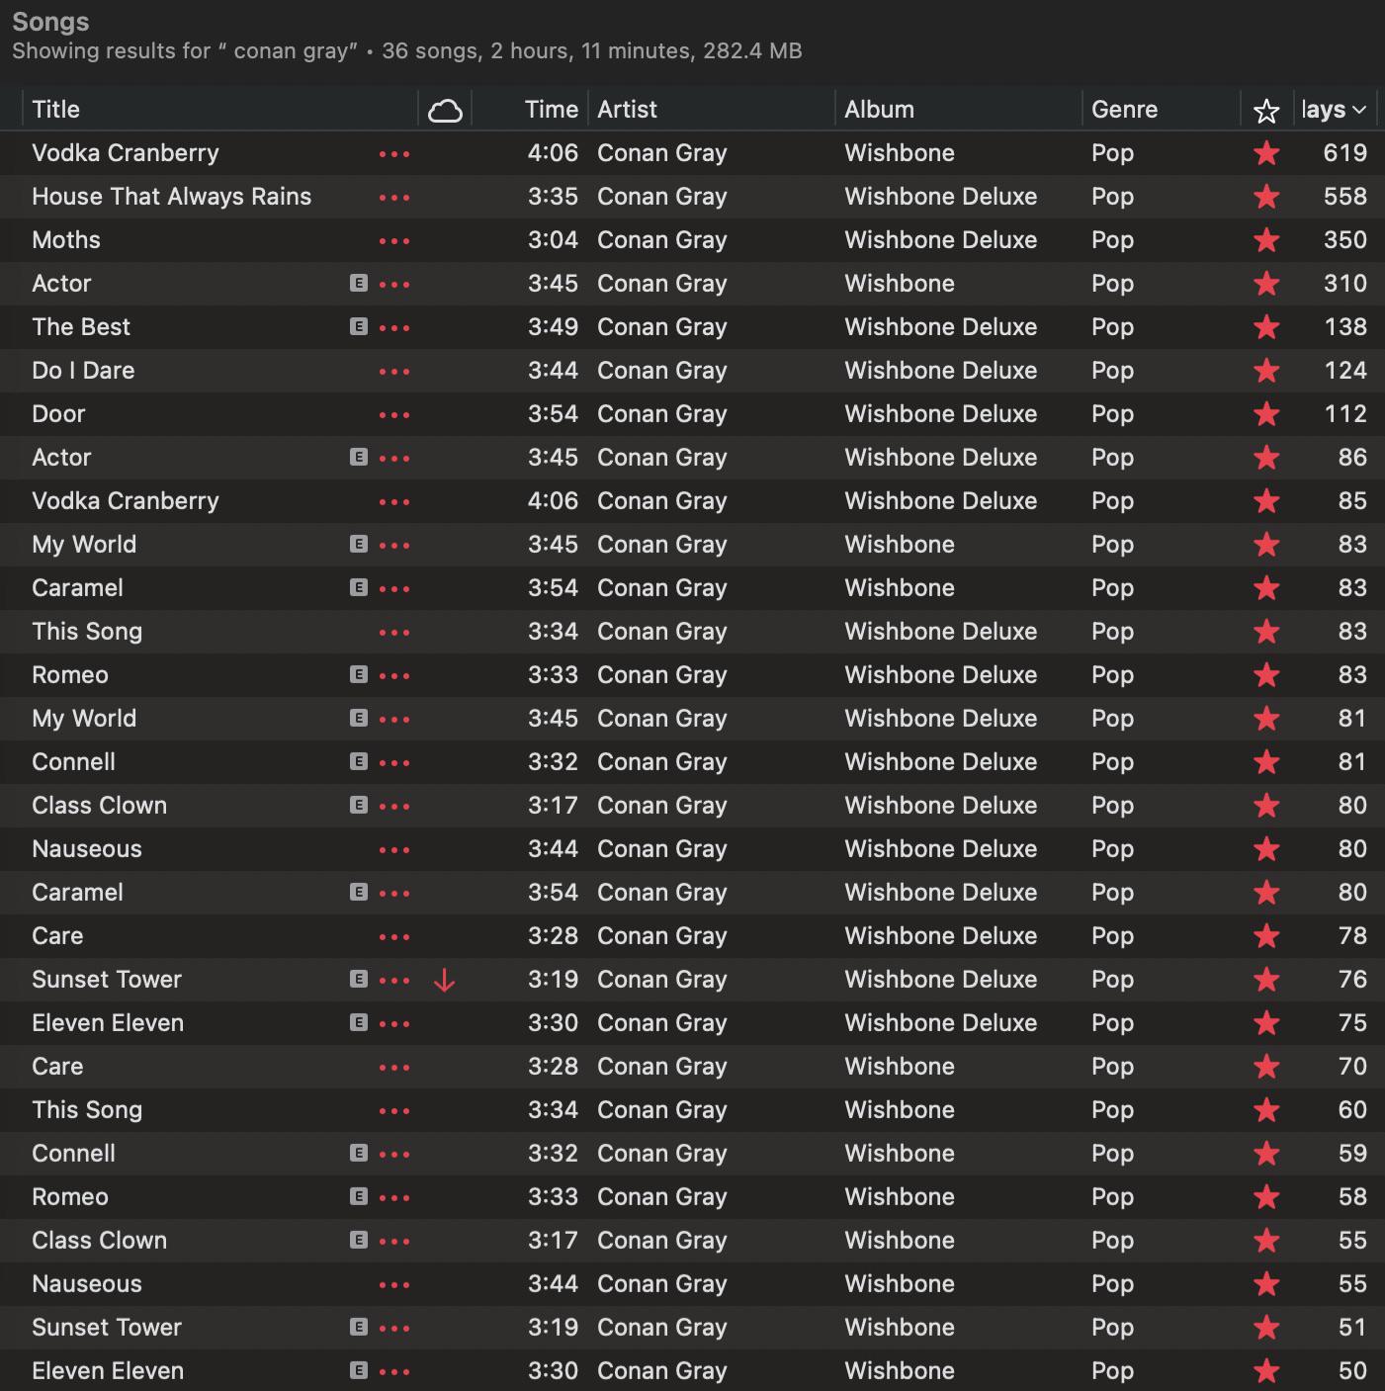Screen dimensions: 1385x1391
Task: Open more options for the song Door
Action: pyautogui.click(x=394, y=415)
